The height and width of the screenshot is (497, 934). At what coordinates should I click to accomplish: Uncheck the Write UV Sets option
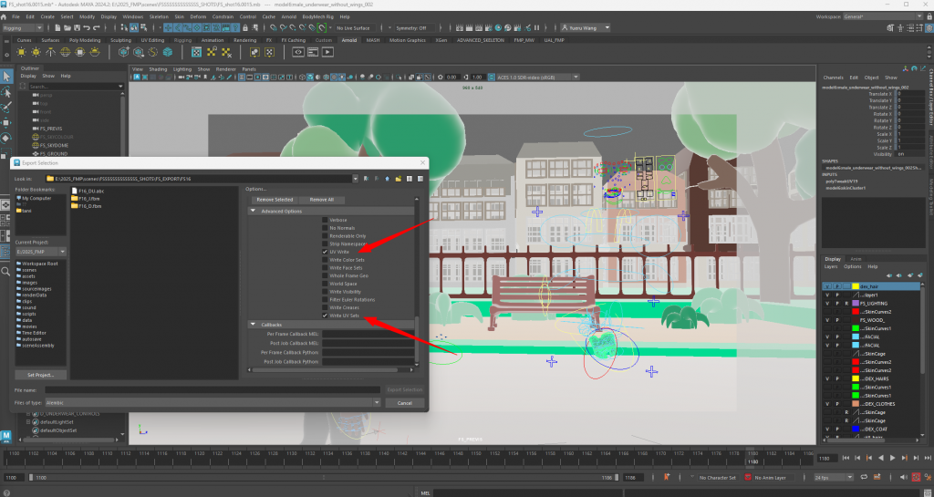pos(325,316)
